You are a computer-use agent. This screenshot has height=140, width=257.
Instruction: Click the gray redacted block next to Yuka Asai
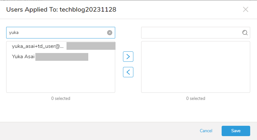click(x=62, y=57)
